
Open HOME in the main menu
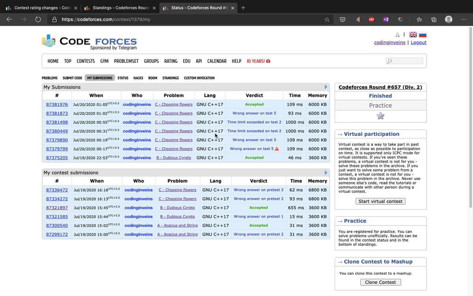(53, 61)
